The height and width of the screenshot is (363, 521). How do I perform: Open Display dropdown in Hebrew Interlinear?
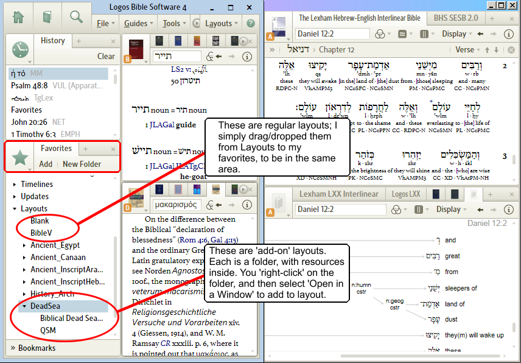coord(456,34)
